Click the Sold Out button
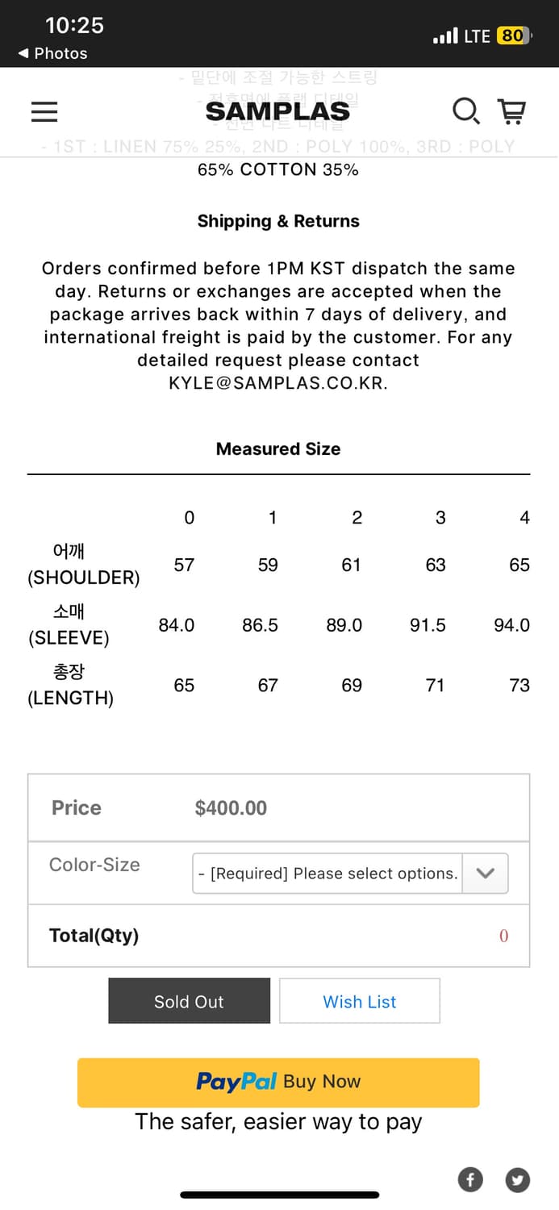 (x=189, y=1001)
